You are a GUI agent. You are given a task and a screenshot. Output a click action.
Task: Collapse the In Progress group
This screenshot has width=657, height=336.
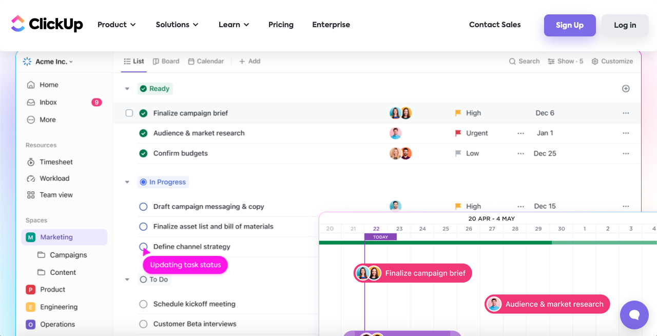click(127, 182)
